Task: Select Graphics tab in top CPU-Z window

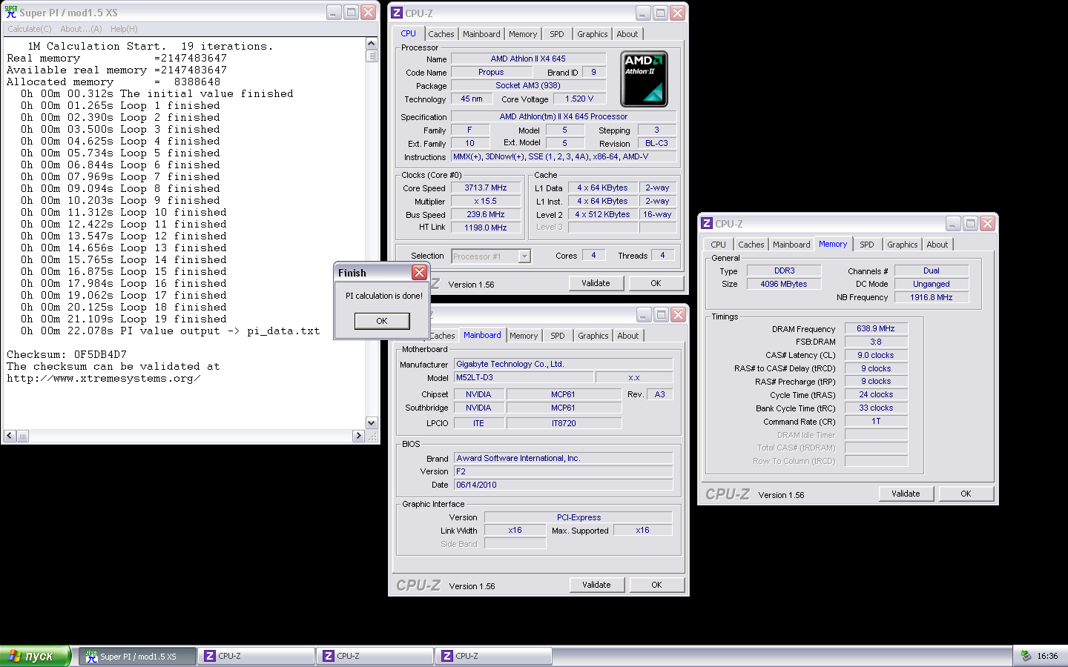Action: click(x=593, y=34)
